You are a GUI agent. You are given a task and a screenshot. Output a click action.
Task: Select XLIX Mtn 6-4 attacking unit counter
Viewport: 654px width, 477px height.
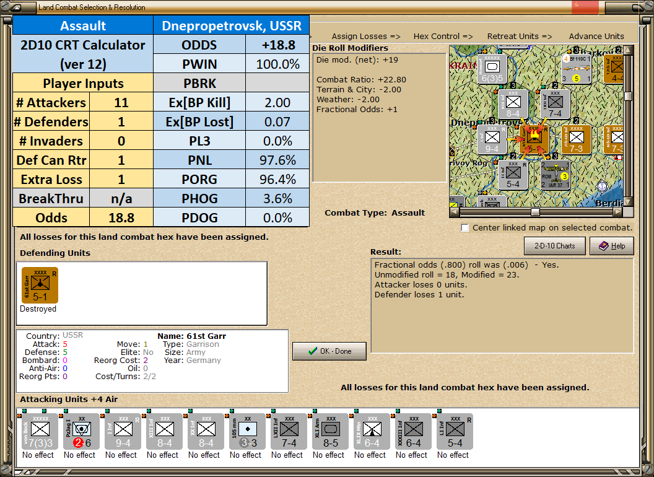click(x=372, y=432)
